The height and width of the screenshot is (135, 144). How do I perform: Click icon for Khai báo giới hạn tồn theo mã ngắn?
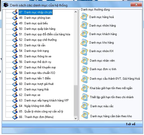(x=85, y=88)
